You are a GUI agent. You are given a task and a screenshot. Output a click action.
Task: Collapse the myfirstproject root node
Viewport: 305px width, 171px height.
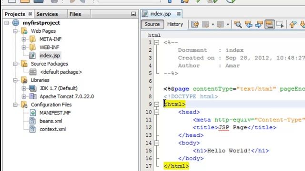[7, 23]
